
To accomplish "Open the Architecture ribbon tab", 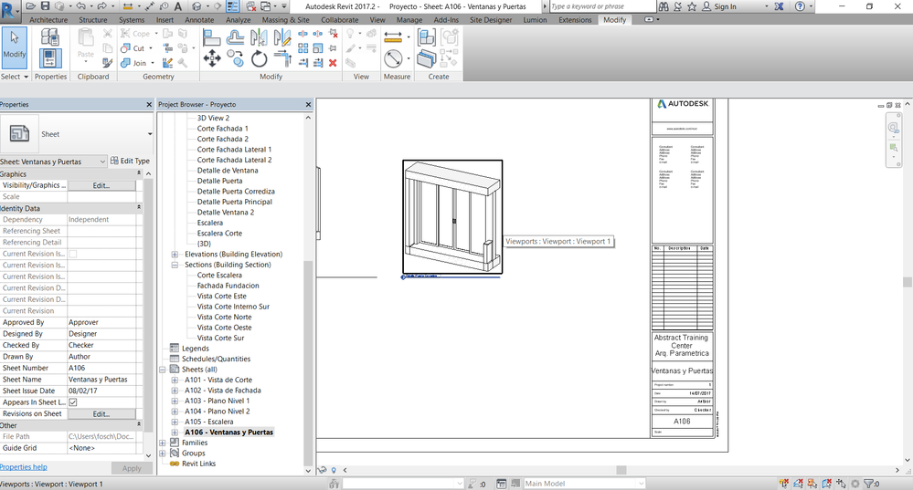I will pyautogui.click(x=48, y=20).
